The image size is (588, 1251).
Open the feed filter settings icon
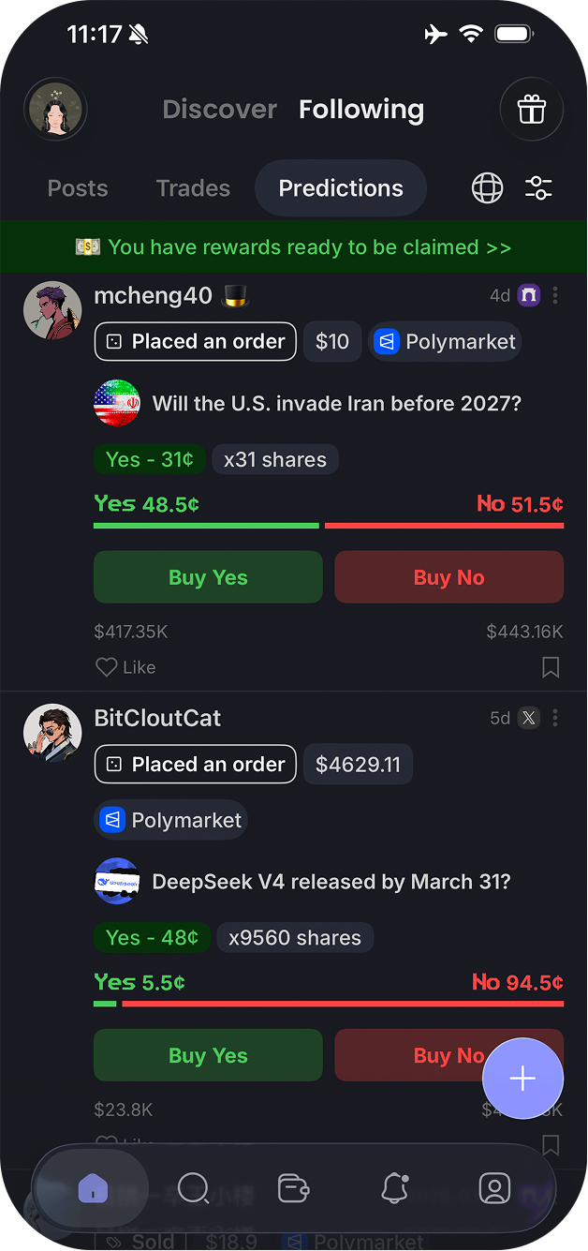(x=538, y=188)
